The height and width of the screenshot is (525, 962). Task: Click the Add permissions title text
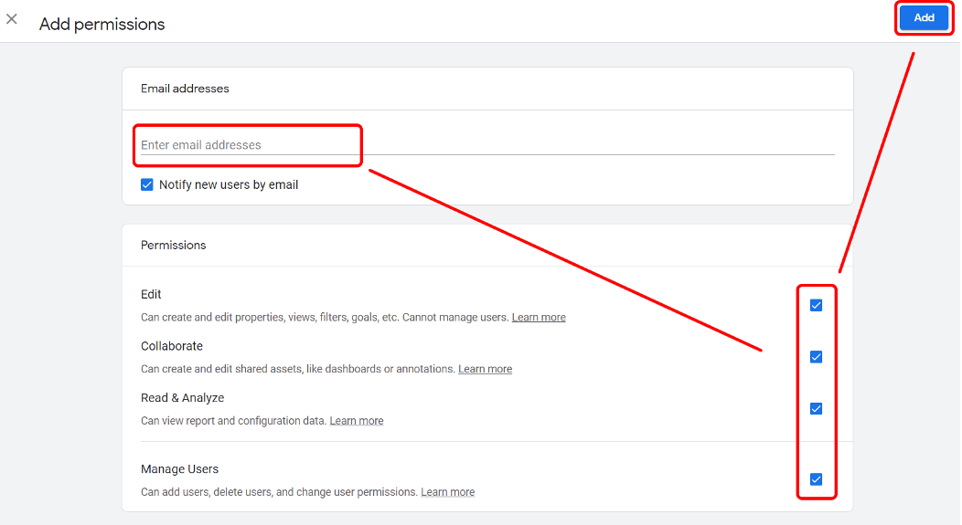[102, 24]
